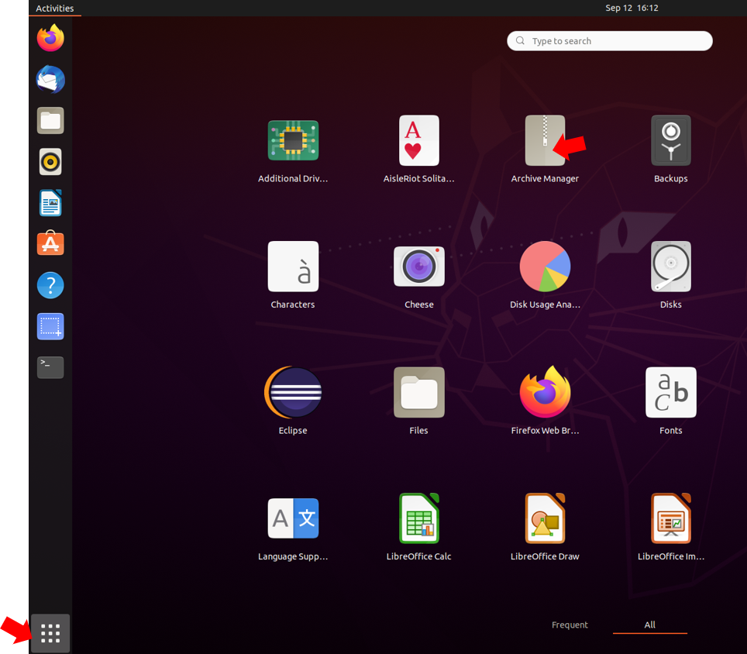Open Terminal from the dock
This screenshot has height=654, width=747.
pyautogui.click(x=50, y=367)
